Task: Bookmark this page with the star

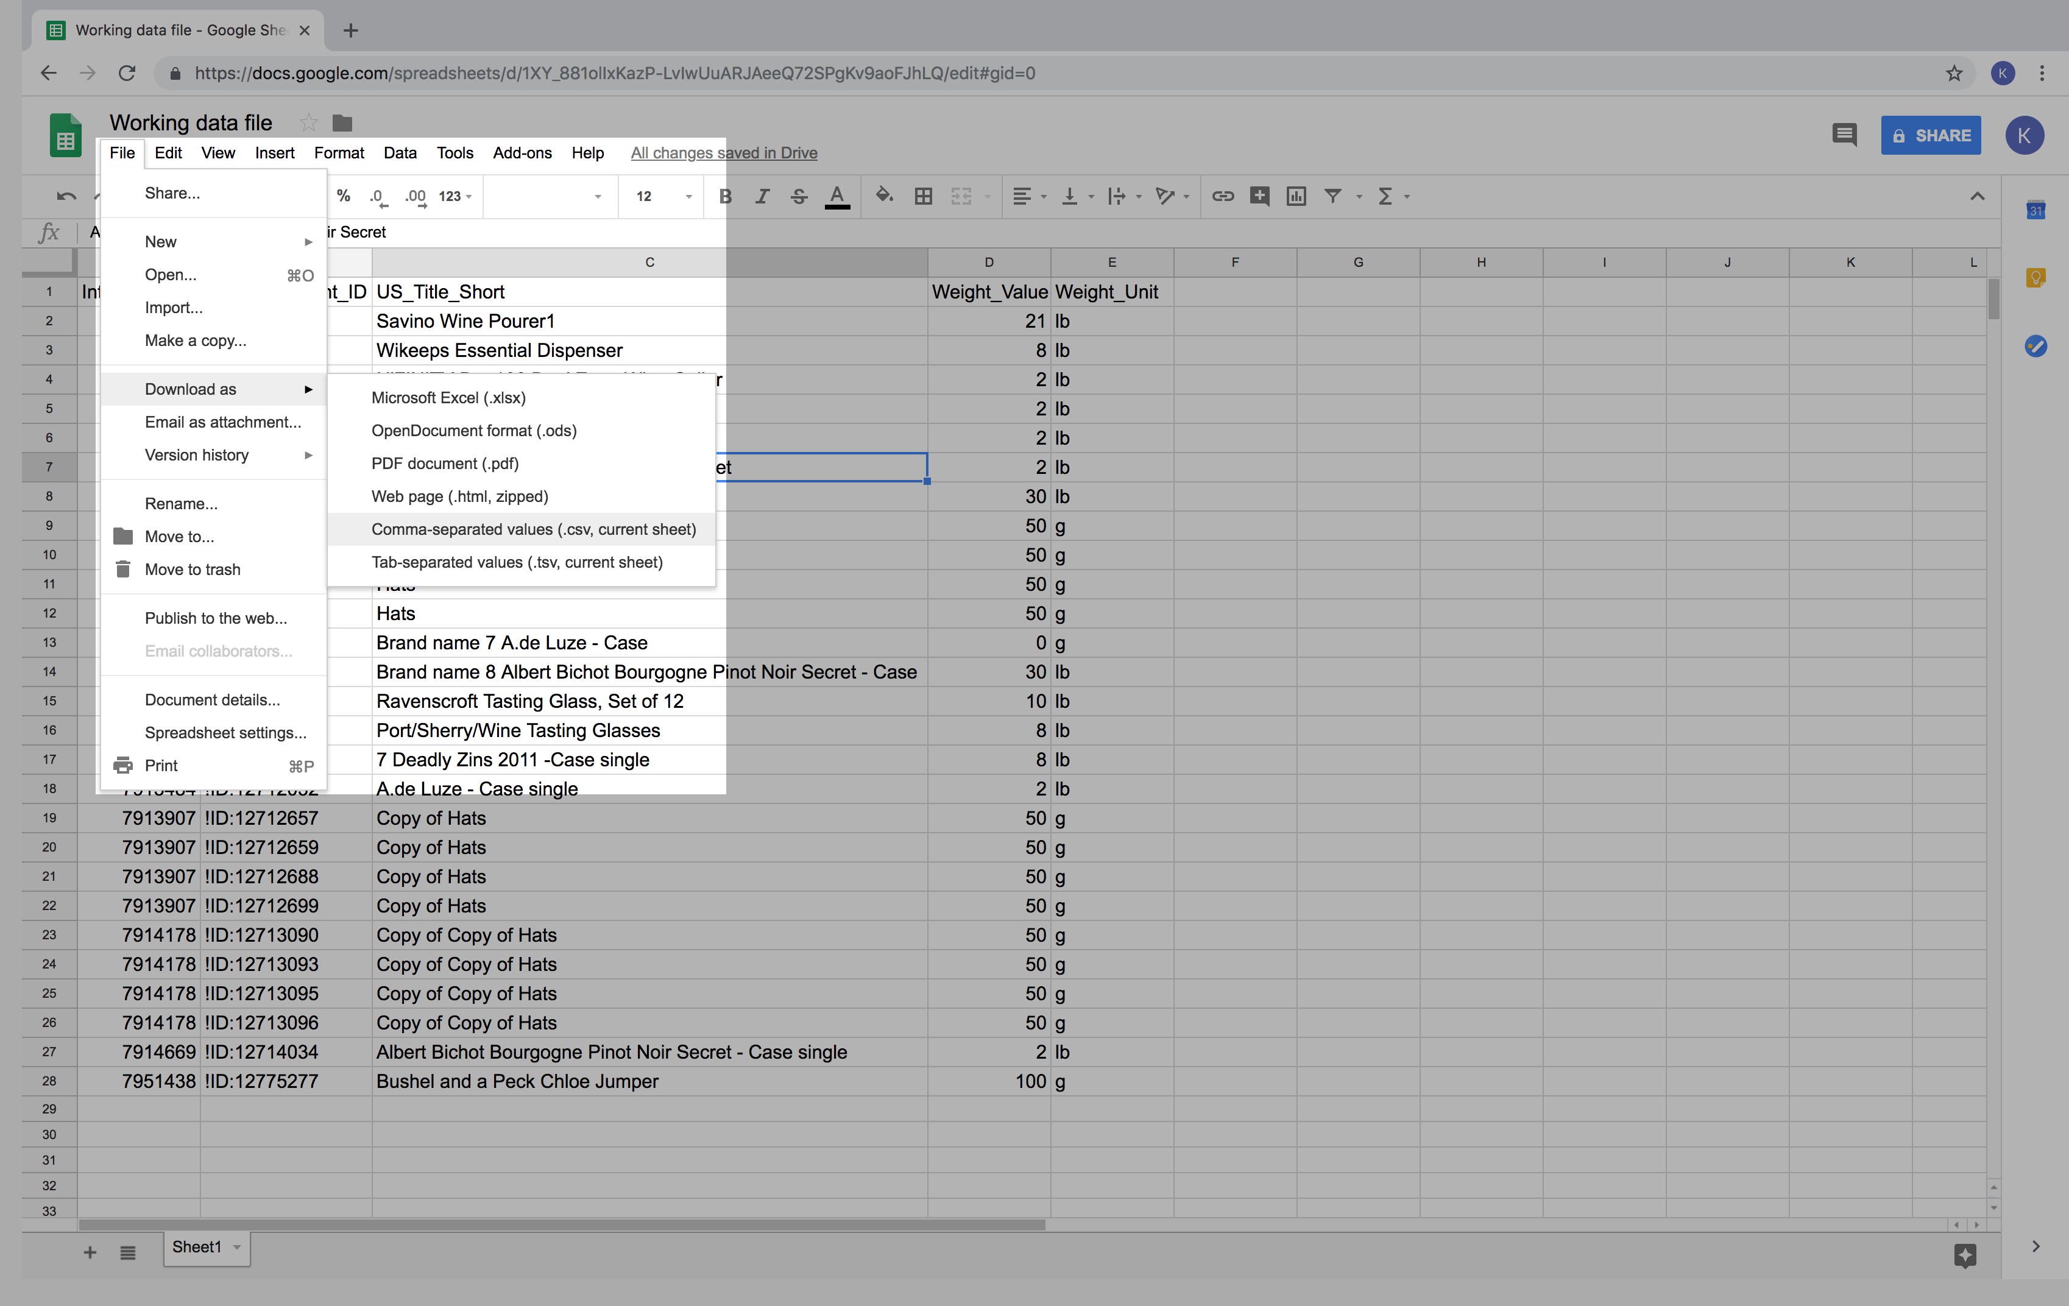Action: point(1954,73)
